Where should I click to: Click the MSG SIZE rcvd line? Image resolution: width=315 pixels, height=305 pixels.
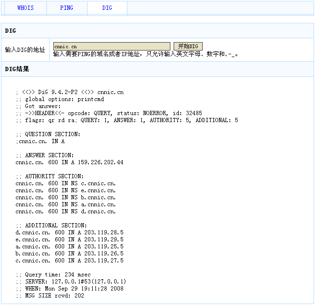50,296
